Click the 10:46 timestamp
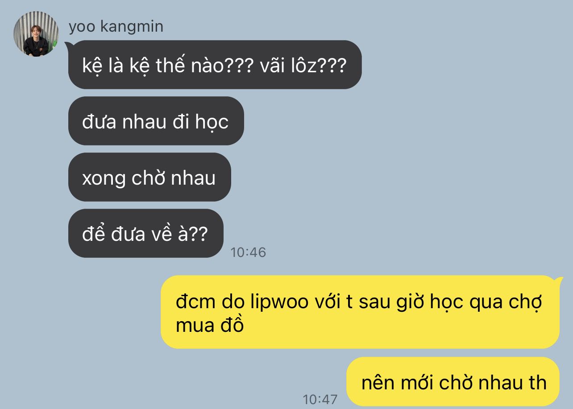573x409 pixels. pyautogui.click(x=248, y=252)
